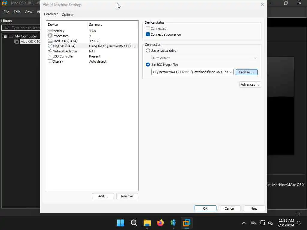Collapse the My Computer tree node
The width and height of the screenshot is (307, 230).
coord(5,36)
